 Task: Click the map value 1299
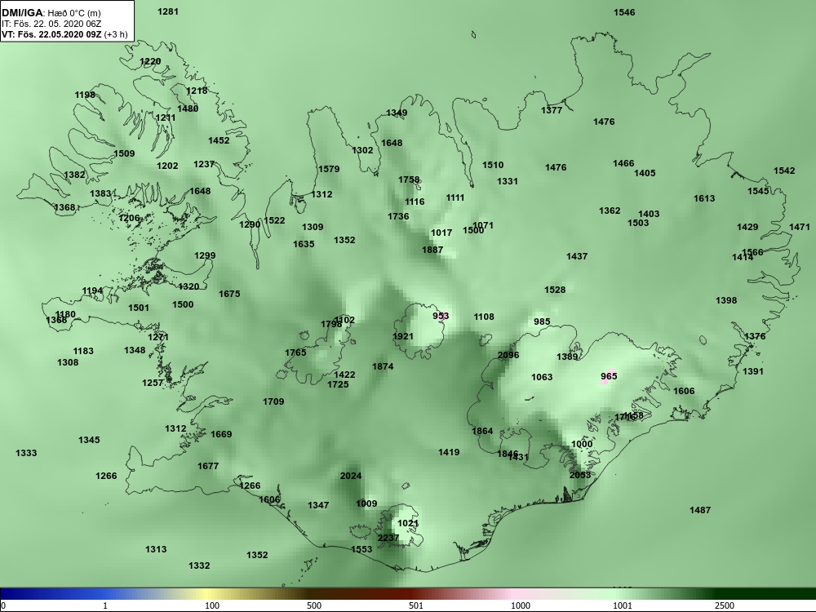[205, 256]
